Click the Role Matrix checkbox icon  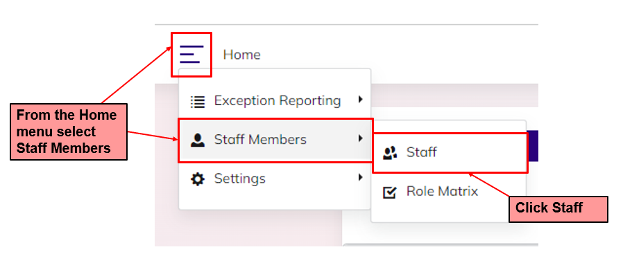(x=390, y=192)
